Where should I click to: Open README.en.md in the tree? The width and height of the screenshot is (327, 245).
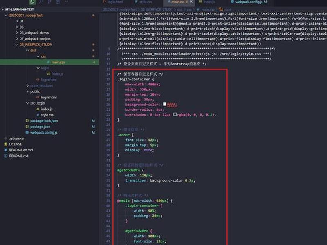click(21, 150)
